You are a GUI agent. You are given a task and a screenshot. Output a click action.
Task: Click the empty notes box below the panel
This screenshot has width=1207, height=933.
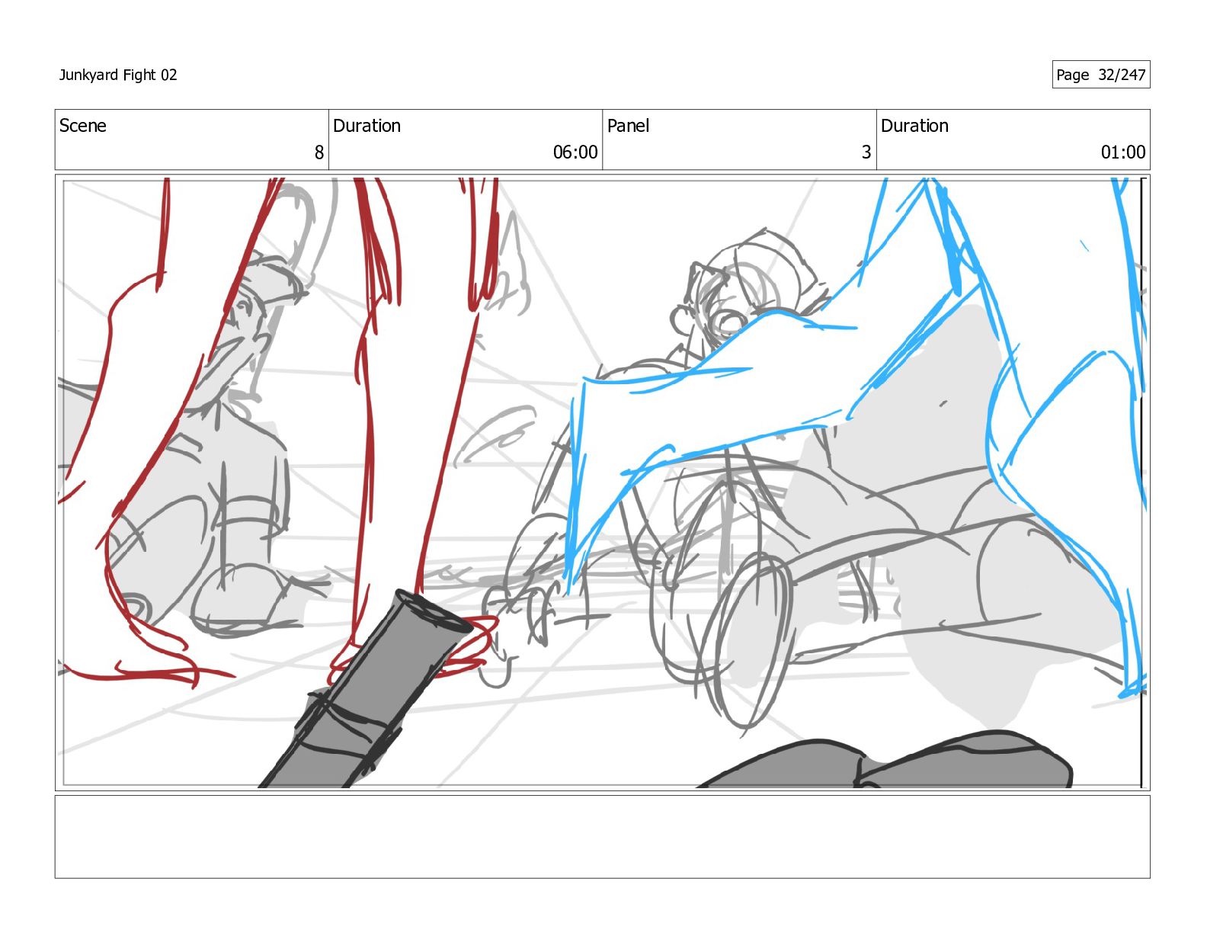[602, 837]
